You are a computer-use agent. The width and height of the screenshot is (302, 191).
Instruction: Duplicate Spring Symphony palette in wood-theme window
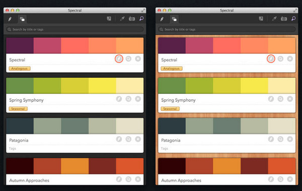[x=280, y=99]
